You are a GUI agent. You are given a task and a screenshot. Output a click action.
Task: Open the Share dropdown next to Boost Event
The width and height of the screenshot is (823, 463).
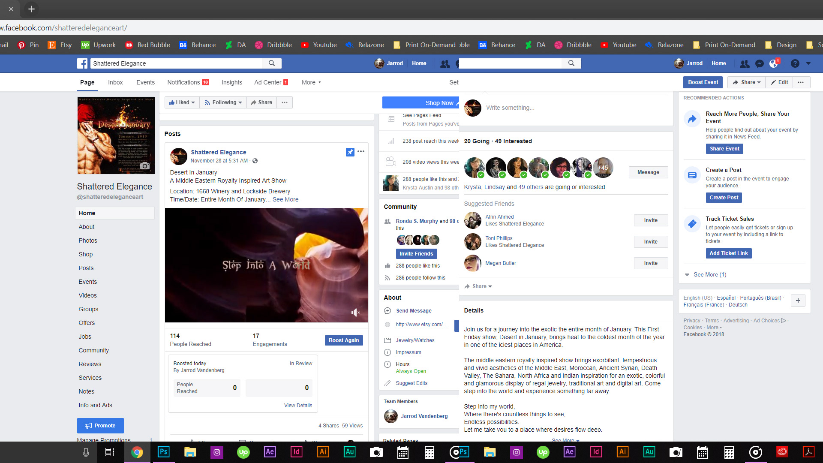click(747, 82)
